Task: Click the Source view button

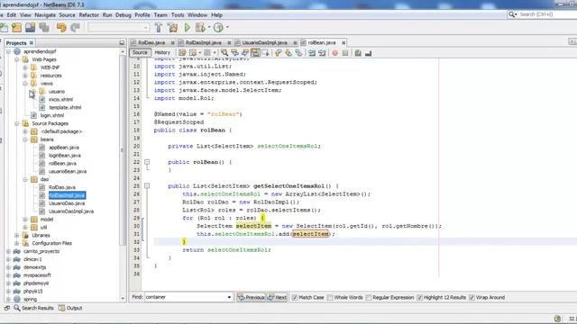Action: click(x=140, y=52)
